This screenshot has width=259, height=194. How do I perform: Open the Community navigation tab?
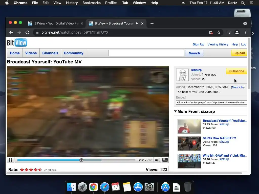74,53
